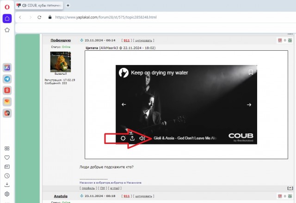This screenshot has width=296, height=203.
Task: Open the author link by @evilkolobod
Action: click(243, 140)
